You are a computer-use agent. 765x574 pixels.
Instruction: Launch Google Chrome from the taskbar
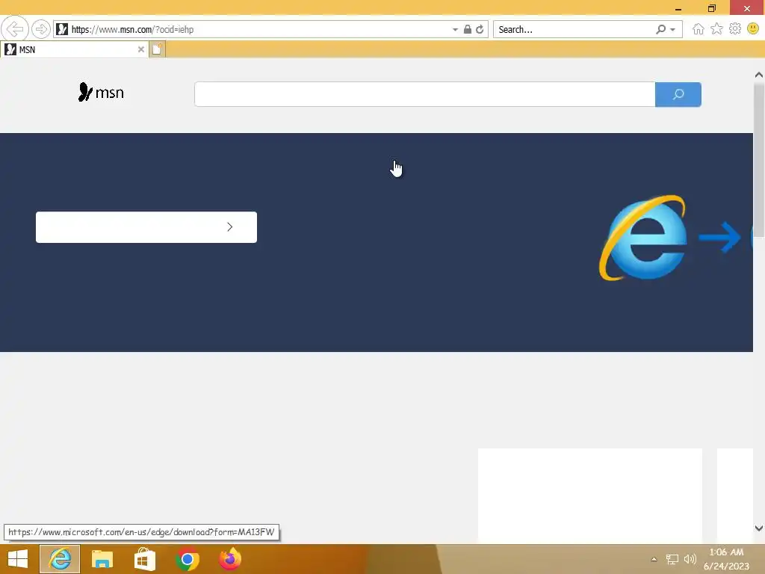point(187,559)
